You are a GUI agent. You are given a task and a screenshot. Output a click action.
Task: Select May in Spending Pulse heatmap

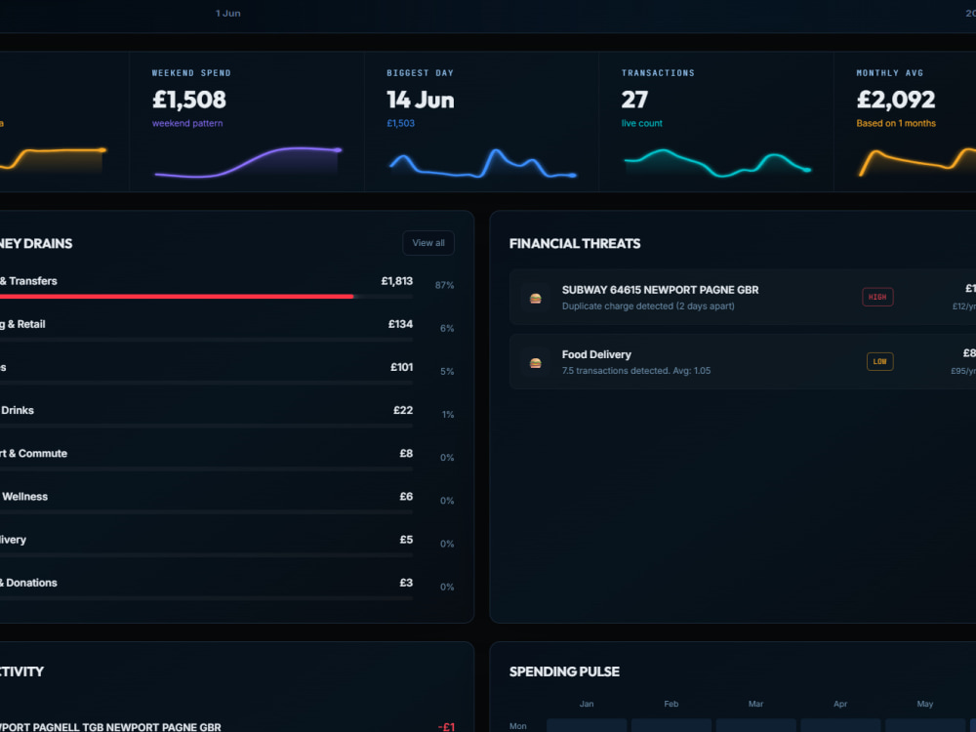925,704
